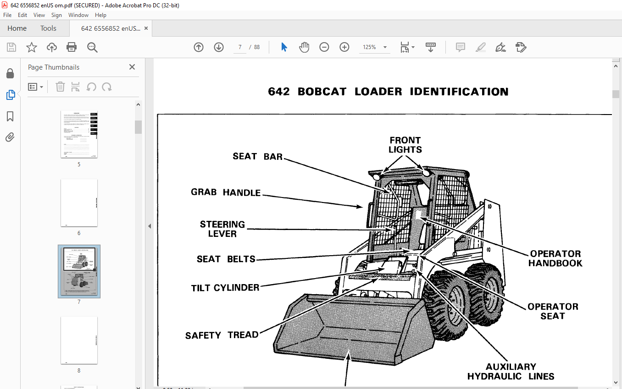Viewport: 622px width, 389px height.
Task: Open thumbnail options menu dropdown
Action: coord(36,87)
